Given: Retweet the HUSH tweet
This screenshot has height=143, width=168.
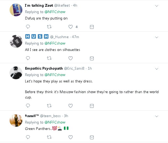Looking at the screenshot, I should pyautogui.click(x=49, y=58).
